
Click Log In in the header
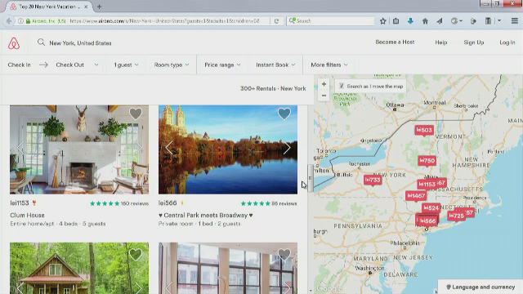[507, 42]
